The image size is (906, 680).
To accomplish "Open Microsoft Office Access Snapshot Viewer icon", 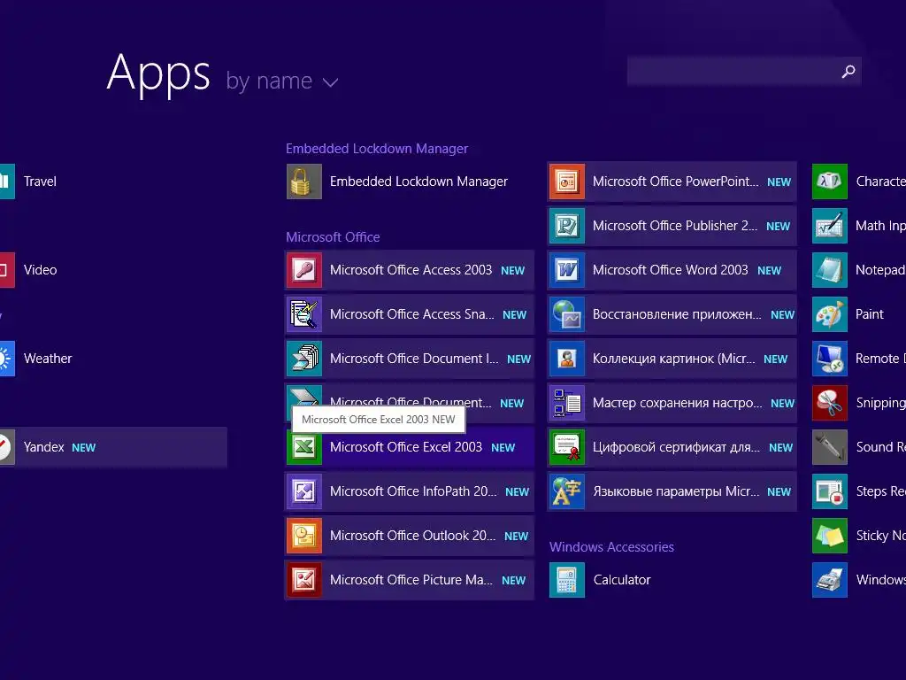I will [x=304, y=314].
